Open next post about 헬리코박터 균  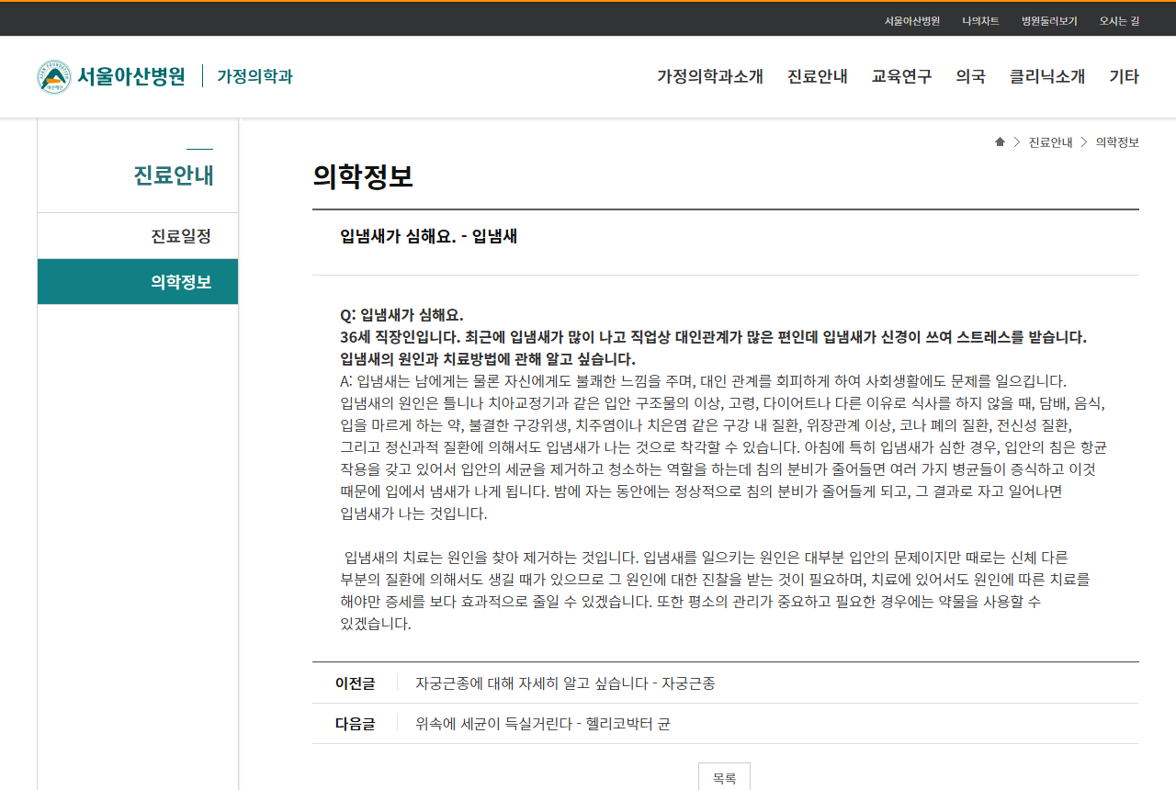click(x=543, y=724)
